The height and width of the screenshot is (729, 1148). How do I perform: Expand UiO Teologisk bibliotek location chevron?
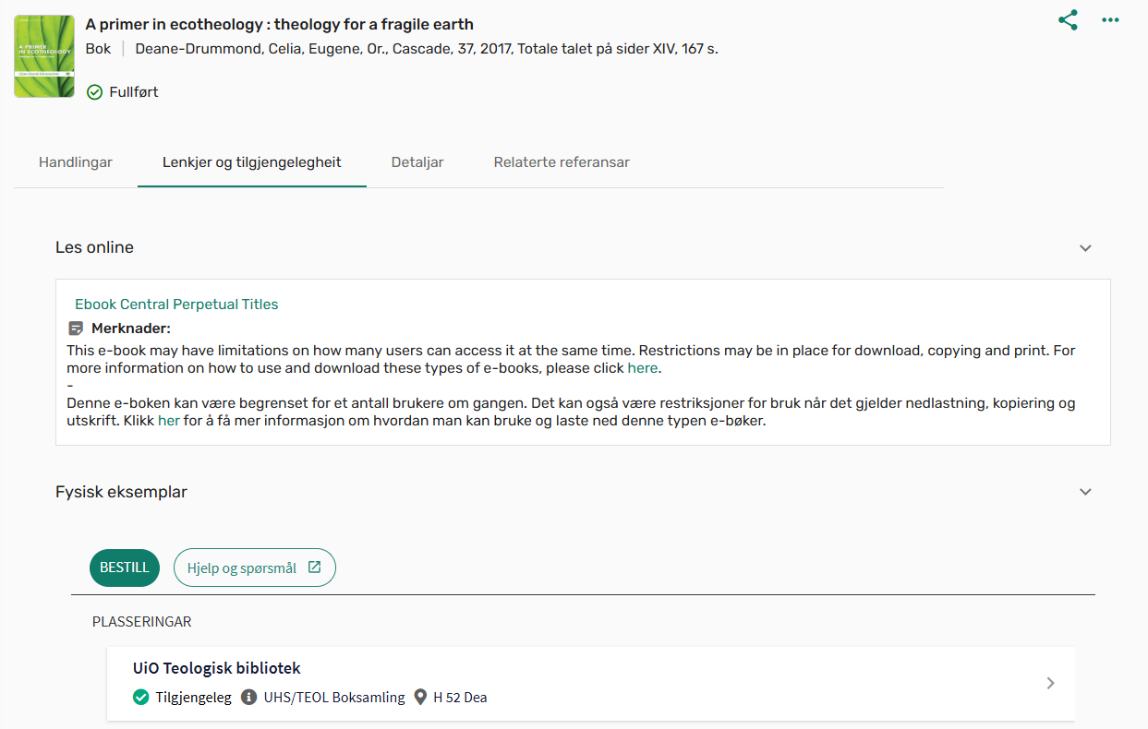pos(1050,684)
